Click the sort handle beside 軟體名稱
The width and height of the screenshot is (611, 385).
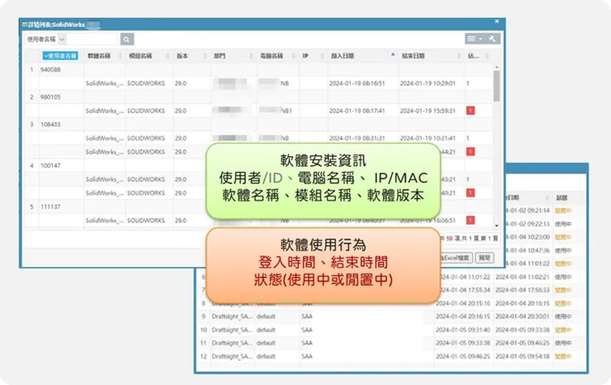(x=120, y=56)
